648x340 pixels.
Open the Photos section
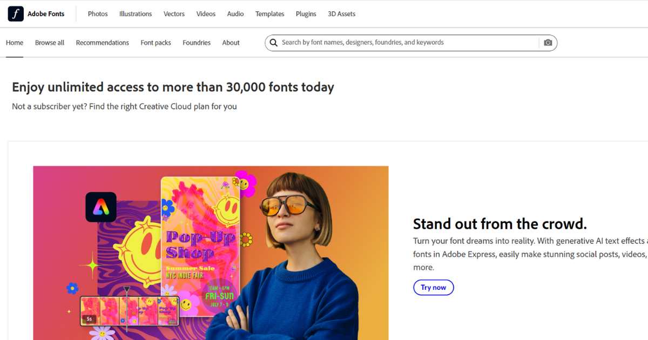point(98,14)
